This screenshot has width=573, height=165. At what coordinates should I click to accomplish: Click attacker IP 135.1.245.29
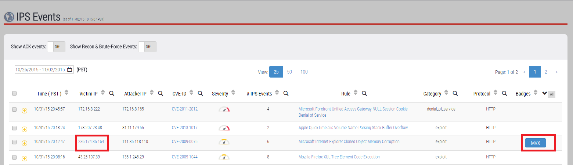[x=133, y=157]
